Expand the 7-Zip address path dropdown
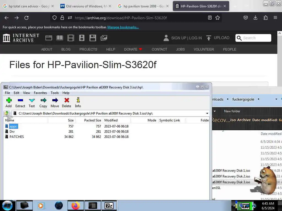282x211 pixels. click(207, 113)
